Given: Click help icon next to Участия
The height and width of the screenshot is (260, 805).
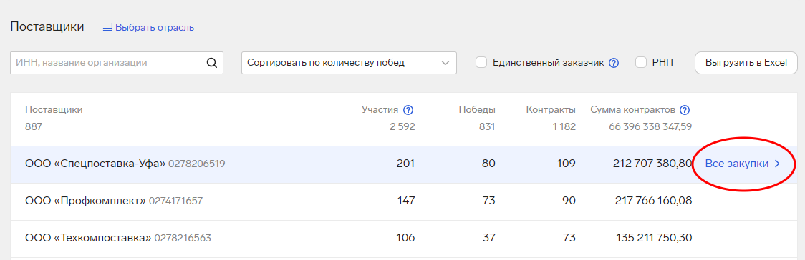Looking at the screenshot, I should 409,109.
